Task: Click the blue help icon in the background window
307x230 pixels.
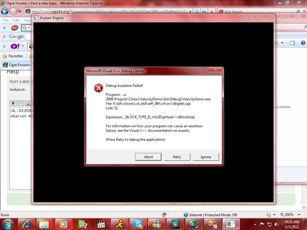Action: [x=303, y=43]
